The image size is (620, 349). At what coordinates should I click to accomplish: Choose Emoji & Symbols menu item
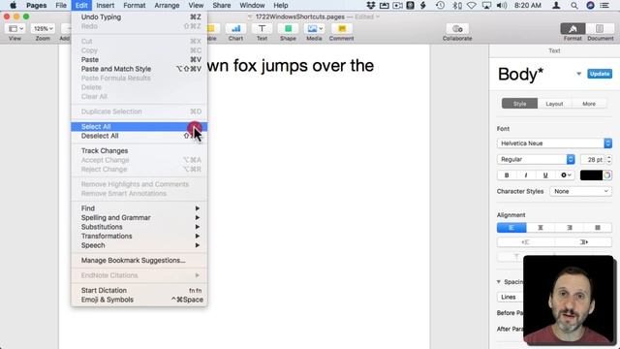pos(139,300)
